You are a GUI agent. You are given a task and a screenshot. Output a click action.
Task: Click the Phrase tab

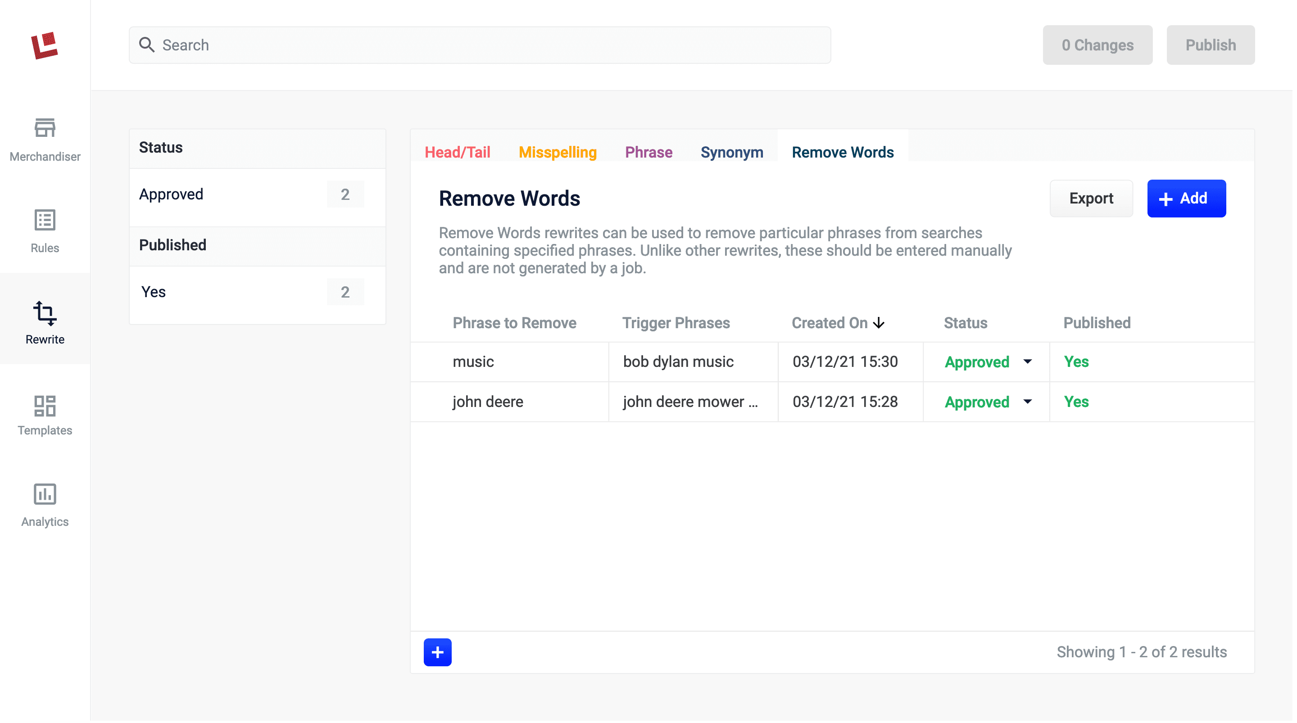pos(648,152)
